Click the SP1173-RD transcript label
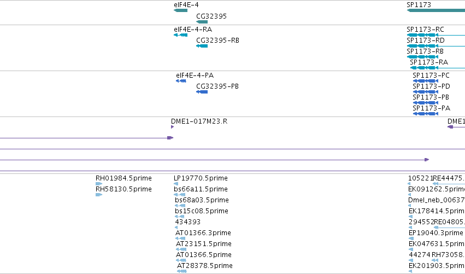Screen dimensions: 465x274 coord(426,40)
